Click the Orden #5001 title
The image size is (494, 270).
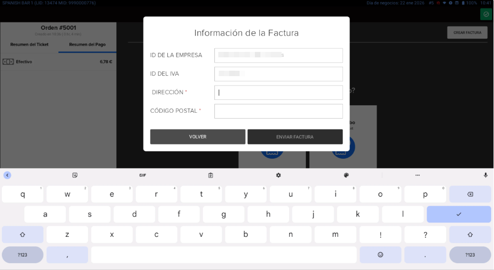pos(58,28)
